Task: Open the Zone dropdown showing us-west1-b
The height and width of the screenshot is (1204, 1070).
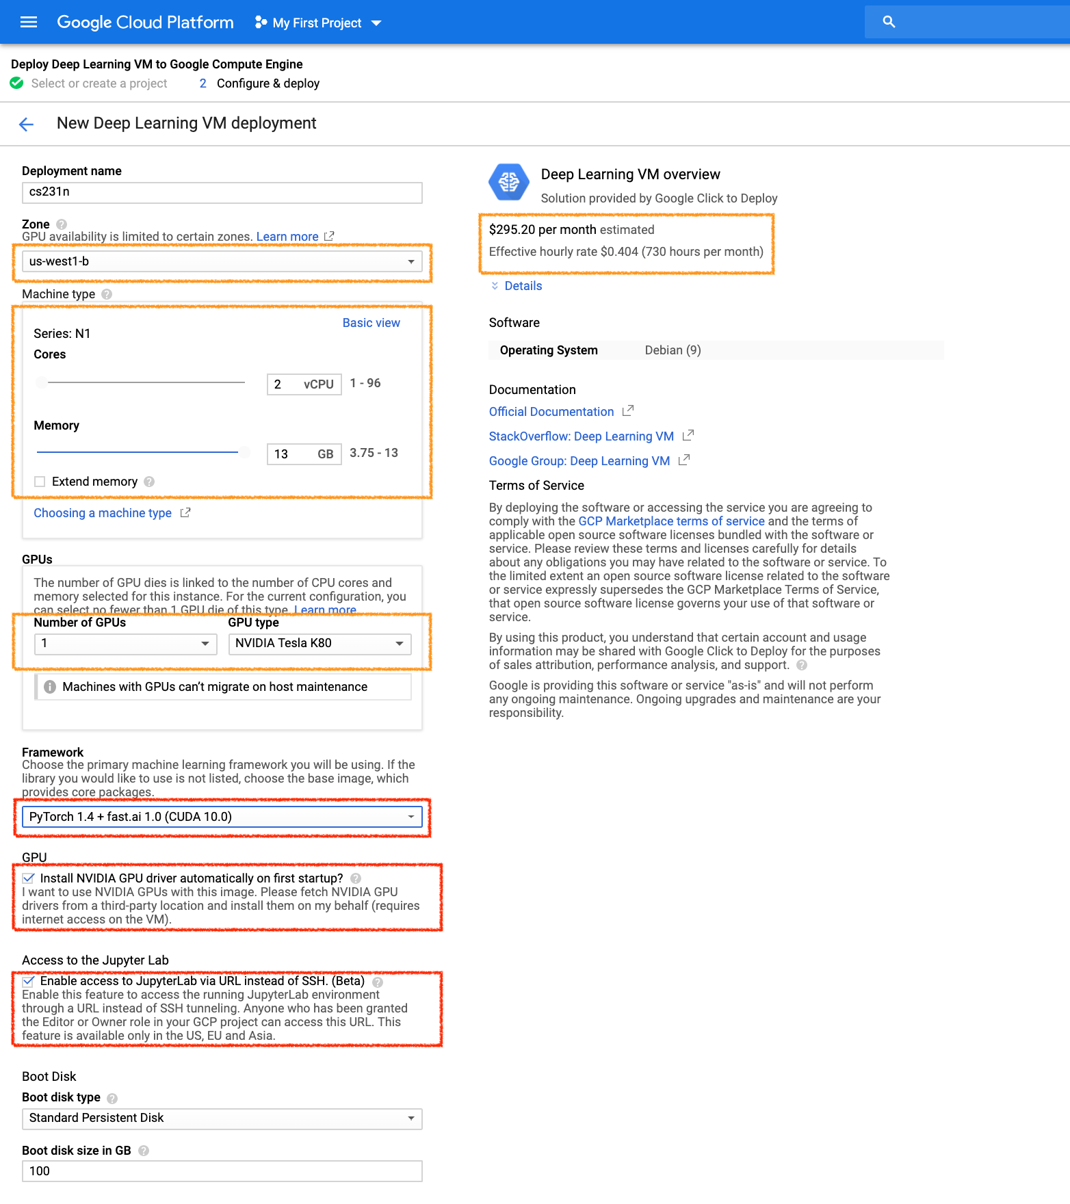Action: tap(222, 261)
